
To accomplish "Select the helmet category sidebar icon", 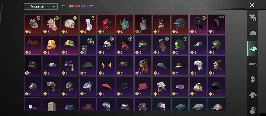I will pyautogui.click(x=253, y=33).
